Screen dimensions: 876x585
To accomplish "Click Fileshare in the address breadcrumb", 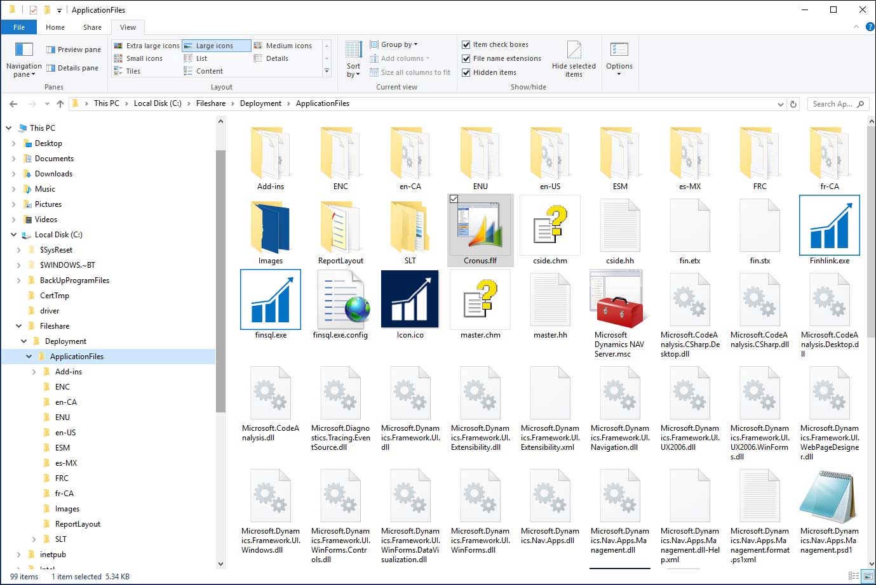I will 211,103.
